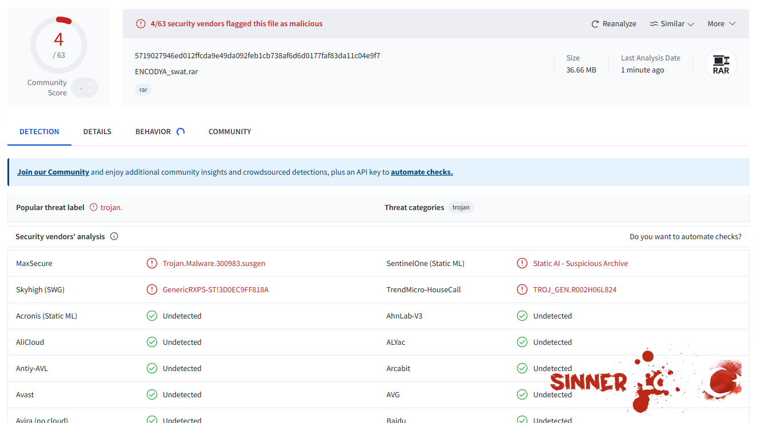Open the COMMUNITY tab
The height and width of the screenshot is (423, 757).
point(230,132)
